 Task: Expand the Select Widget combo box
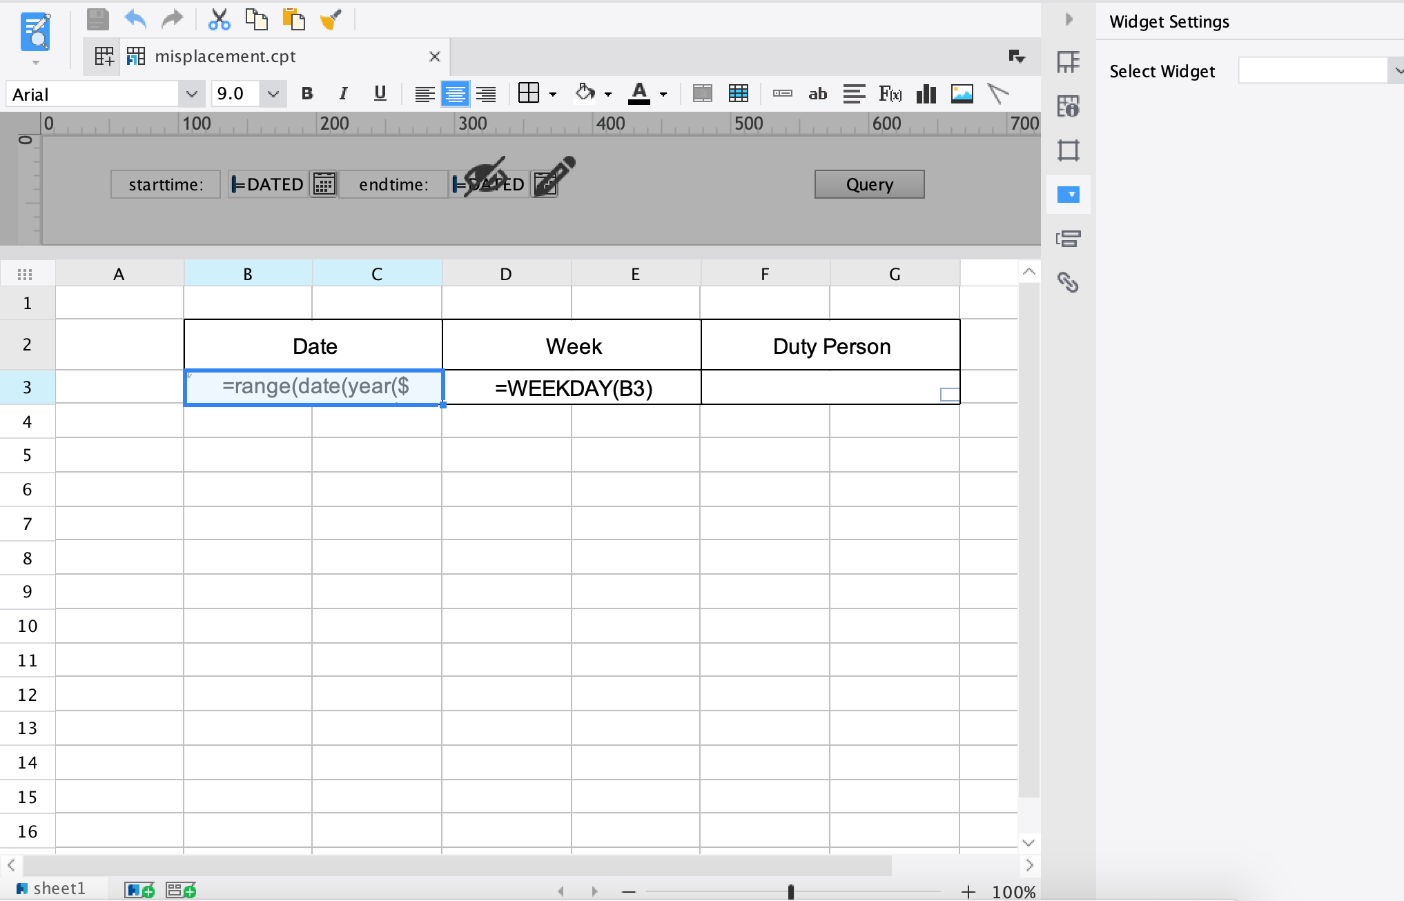pos(1398,70)
